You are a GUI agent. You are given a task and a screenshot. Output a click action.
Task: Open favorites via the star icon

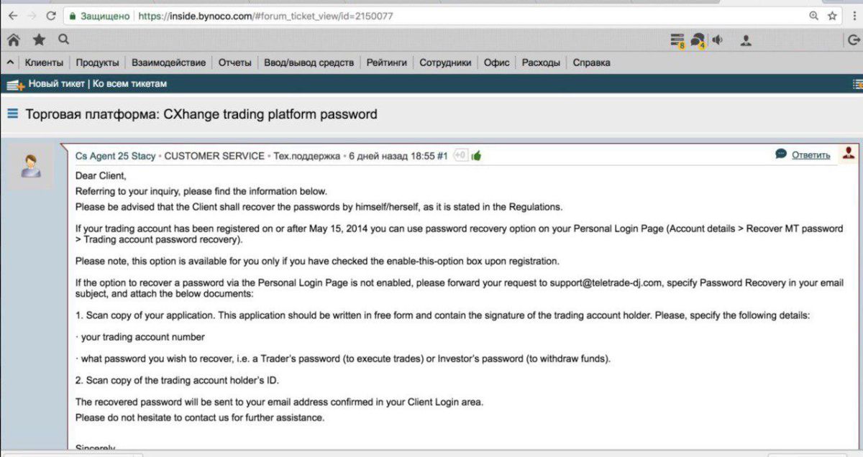(x=39, y=40)
